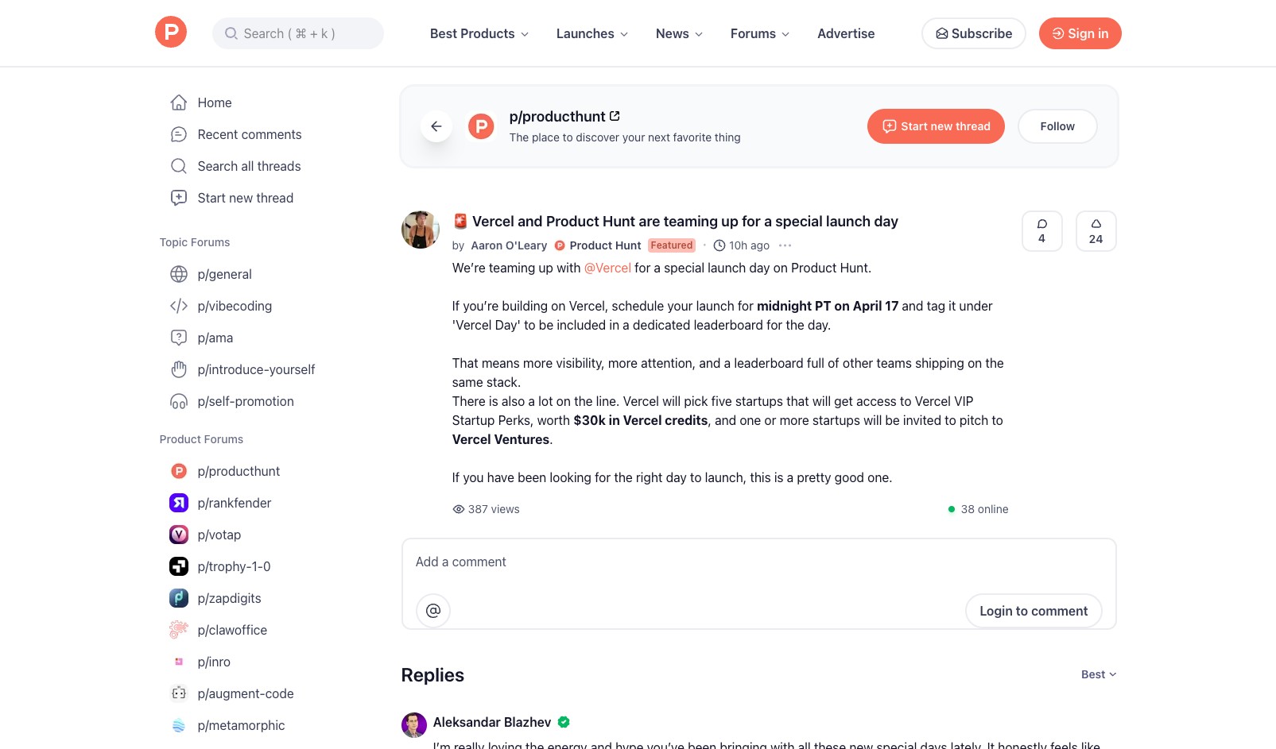Open Aleksandar Blazhev's profile
Image resolution: width=1276 pixels, height=749 pixels.
point(492,722)
